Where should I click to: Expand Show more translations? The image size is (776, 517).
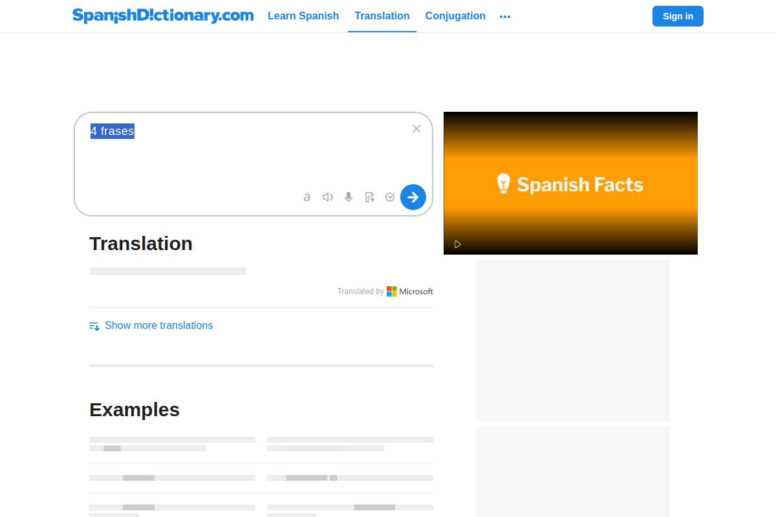(158, 326)
